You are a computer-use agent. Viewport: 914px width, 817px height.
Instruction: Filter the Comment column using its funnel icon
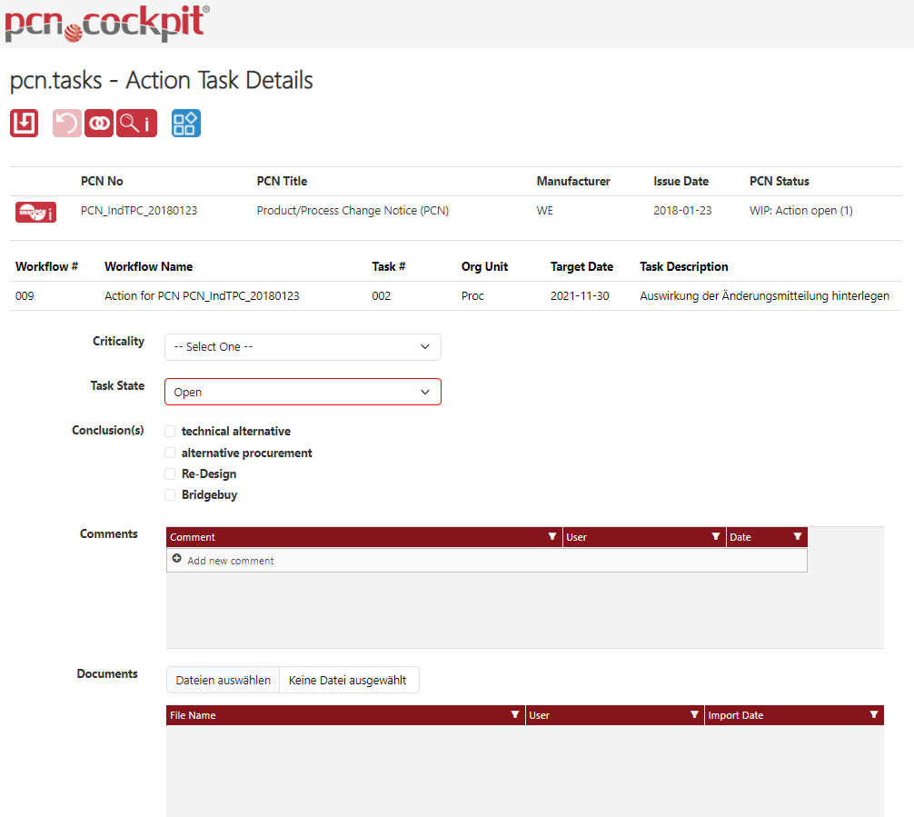(551, 537)
